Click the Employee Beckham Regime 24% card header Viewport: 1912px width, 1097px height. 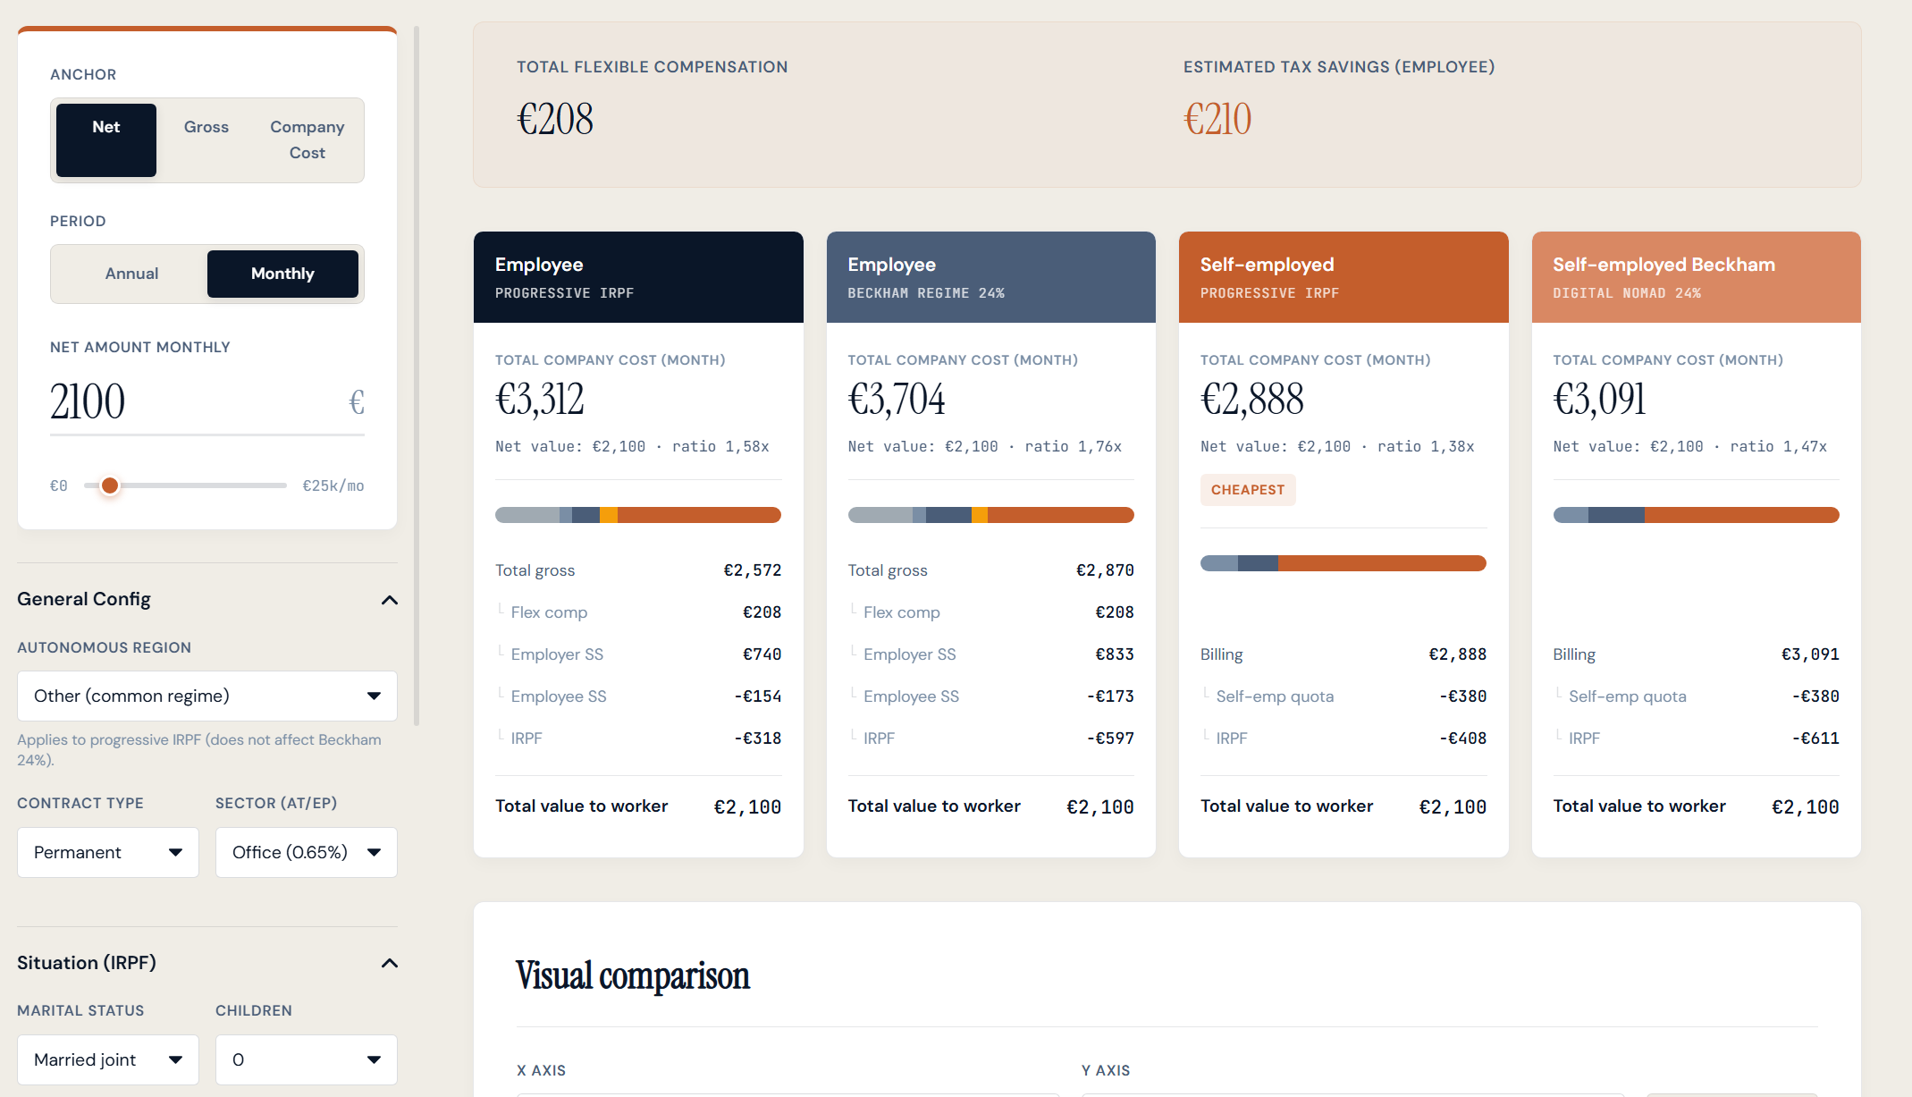pos(991,277)
